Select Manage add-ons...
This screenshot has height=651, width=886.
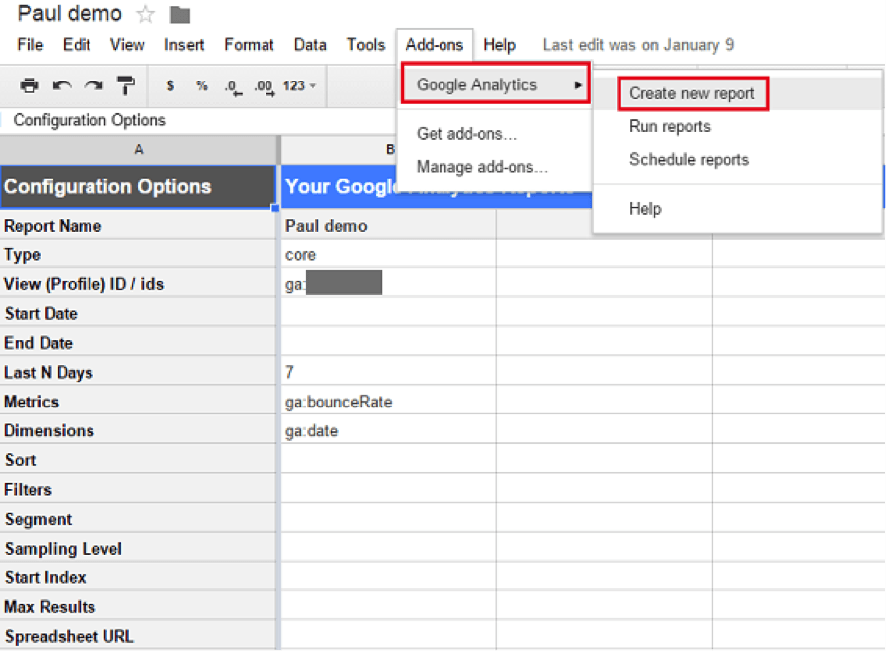[481, 167]
